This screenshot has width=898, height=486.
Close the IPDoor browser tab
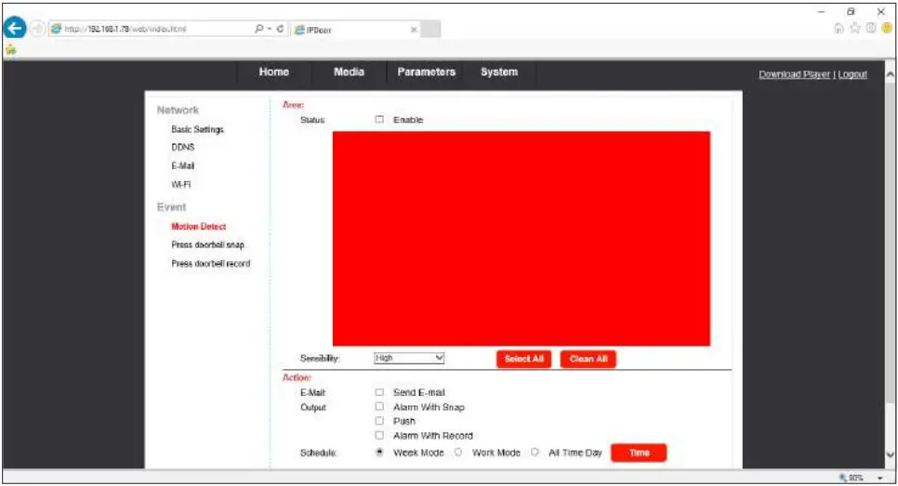414,30
